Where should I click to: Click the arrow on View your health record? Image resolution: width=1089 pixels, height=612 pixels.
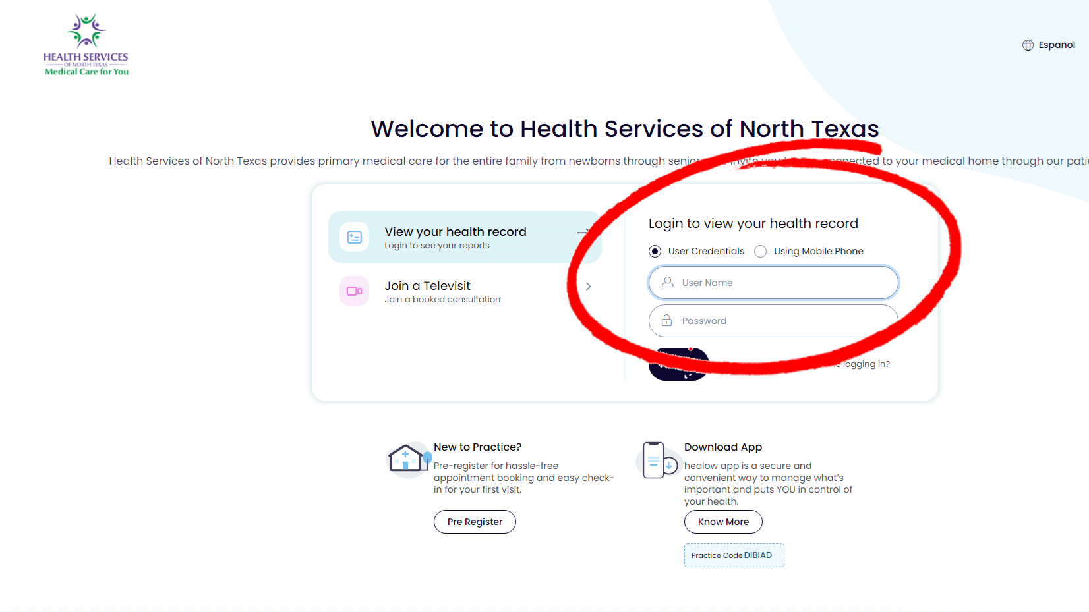pos(584,232)
